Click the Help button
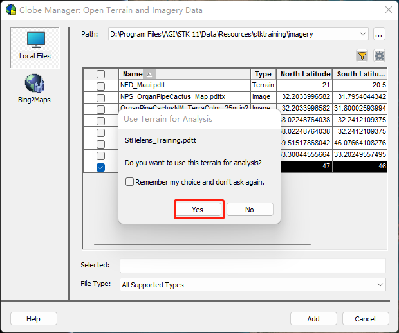 click(x=33, y=318)
